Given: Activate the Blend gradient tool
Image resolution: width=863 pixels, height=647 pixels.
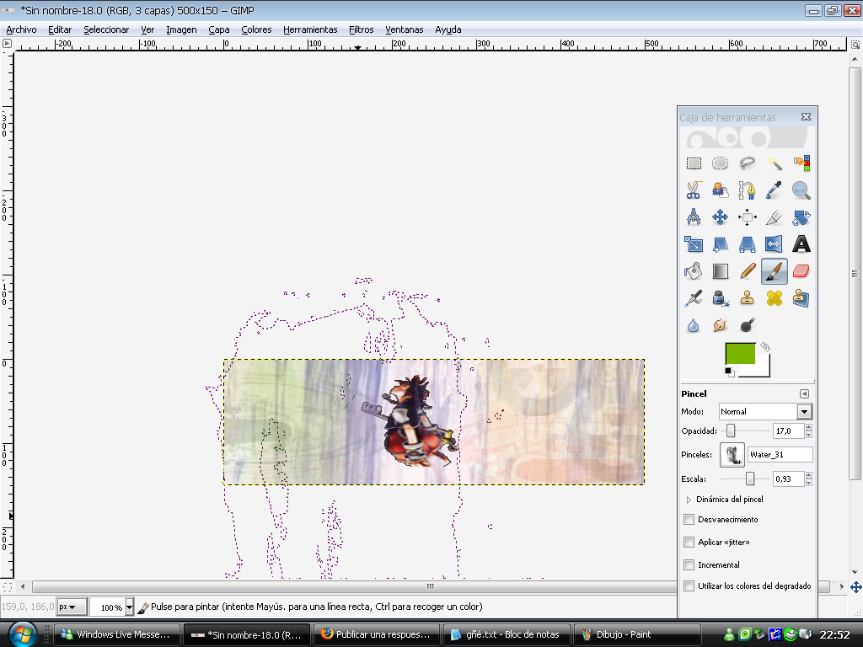Looking at the screenshot, I should click(720, 271).
